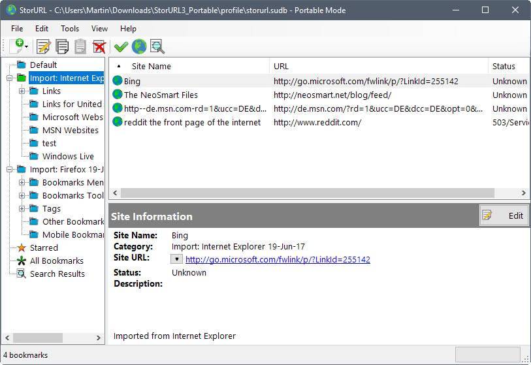This screenshot has width=531, height=365.
Task: Sort by the Site Name column header
Action: [x=152, y=67]
